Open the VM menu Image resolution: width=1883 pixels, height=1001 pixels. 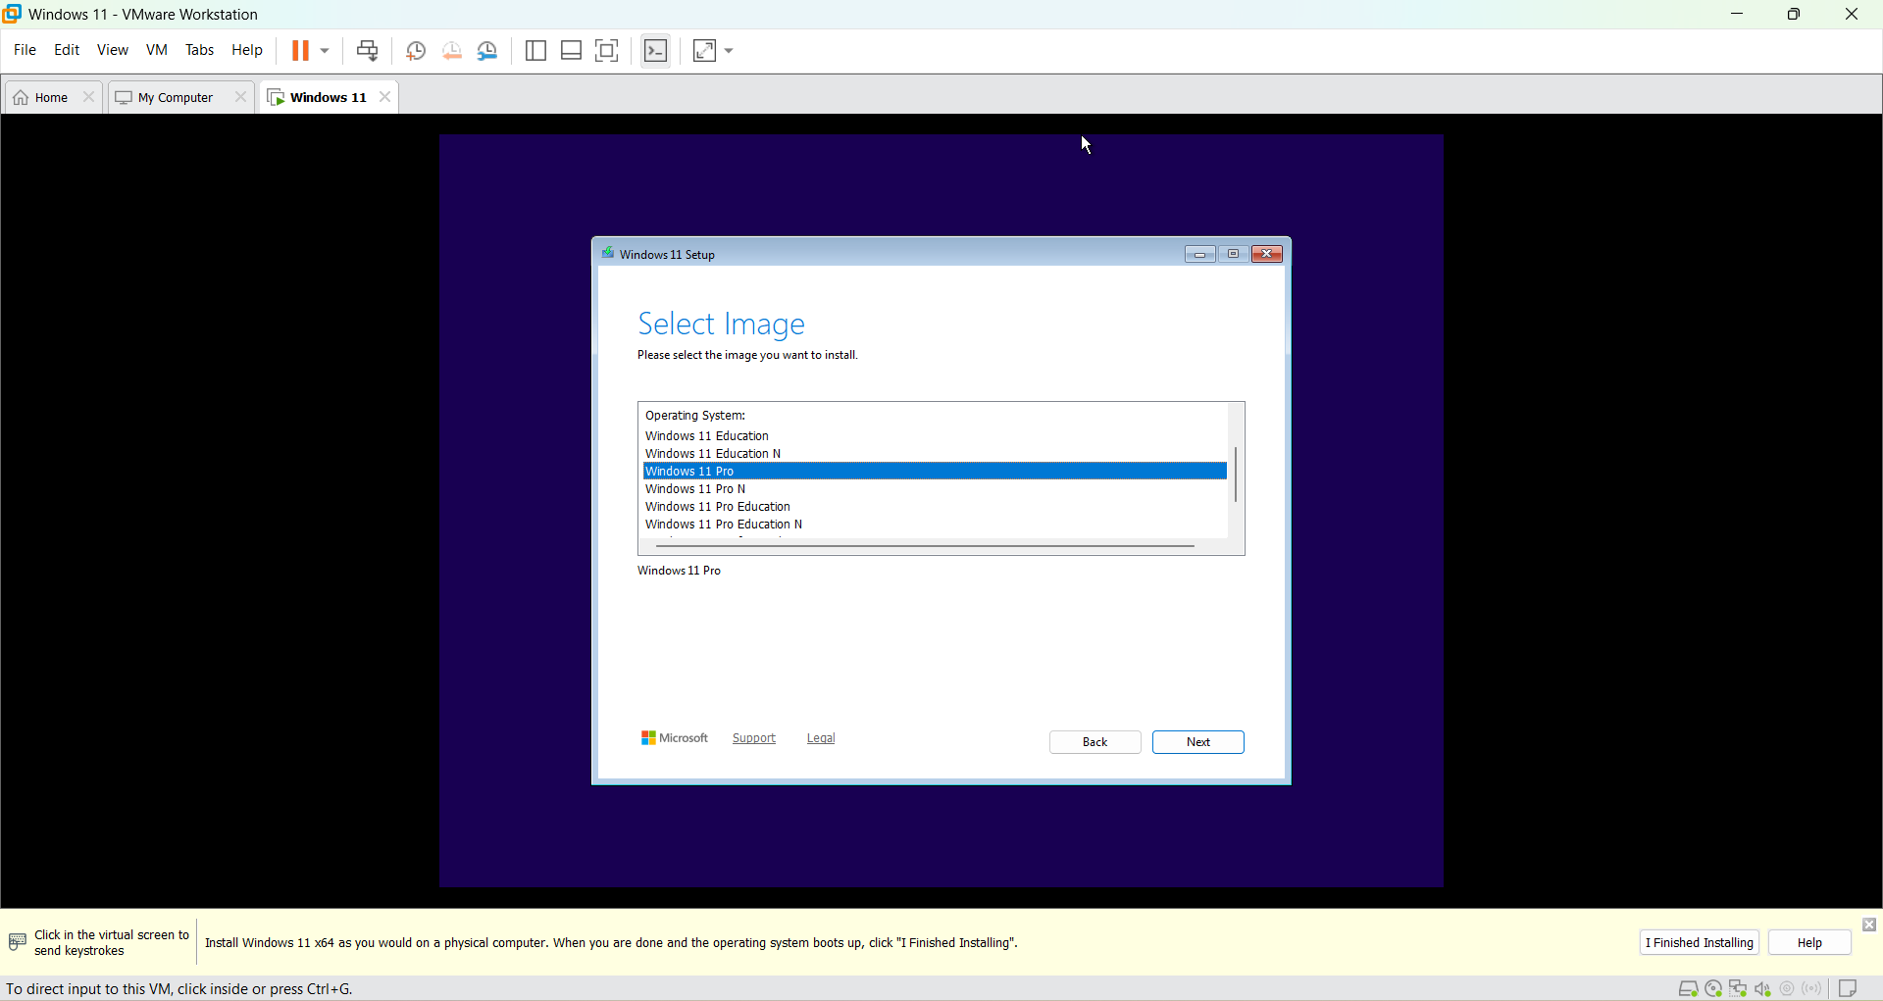157,50
